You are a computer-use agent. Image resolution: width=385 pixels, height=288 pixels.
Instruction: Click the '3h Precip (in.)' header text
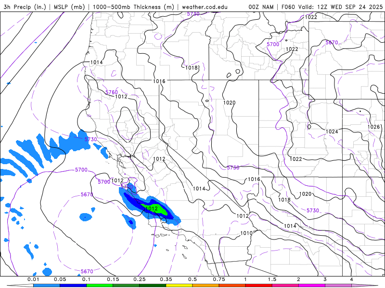(25, 7)
